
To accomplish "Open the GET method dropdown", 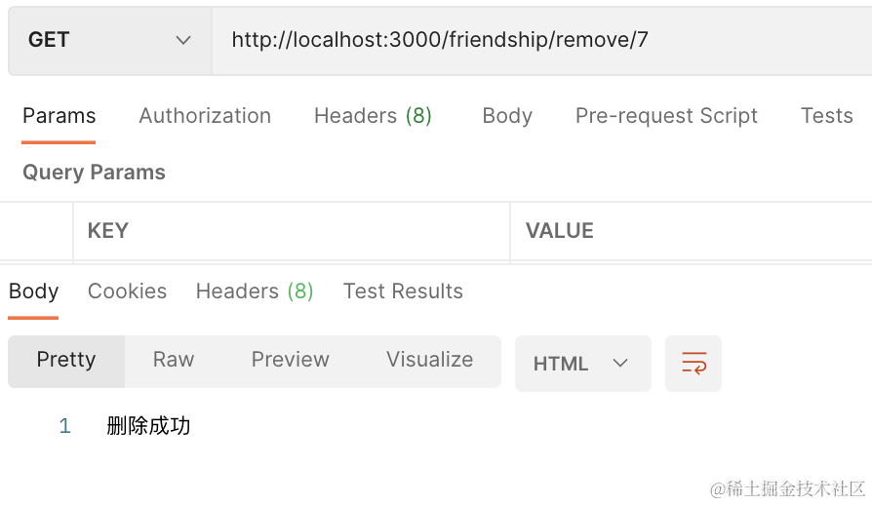I will 110,41.
